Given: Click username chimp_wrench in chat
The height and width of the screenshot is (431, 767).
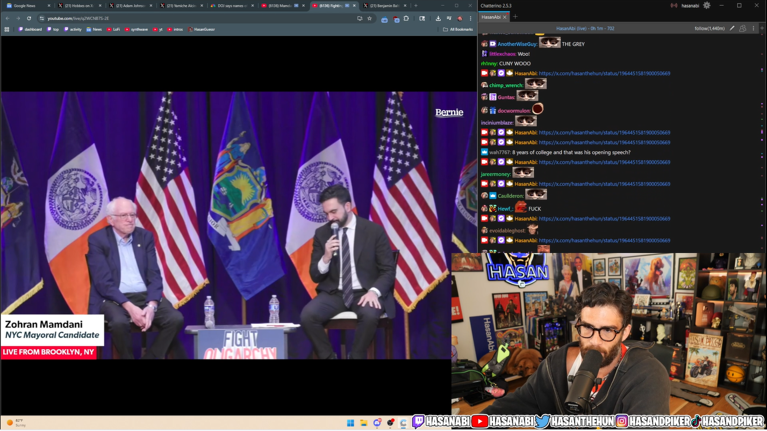Looking at the screenshot, I should [506, 85].
